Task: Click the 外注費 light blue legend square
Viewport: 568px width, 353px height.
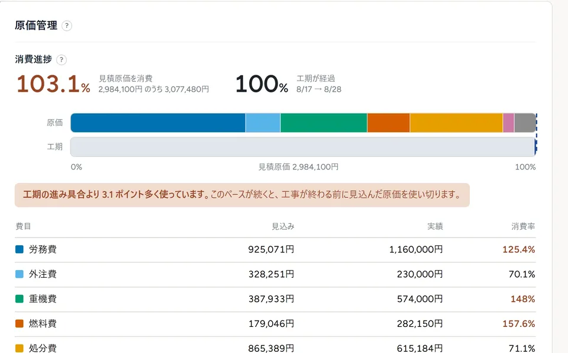Action: (19, 274)
